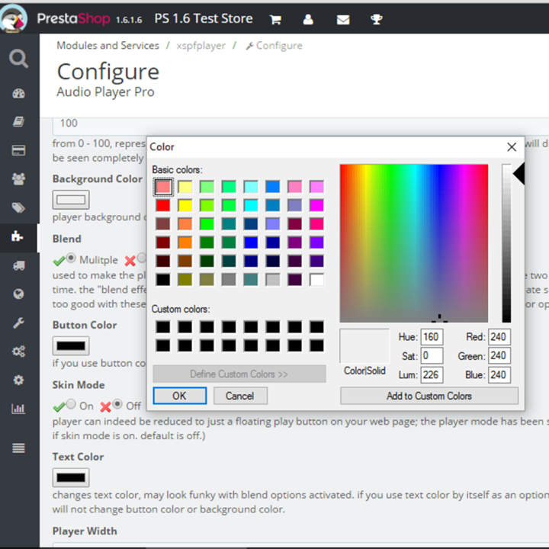The image size is (549, 549).
Task: Pick the pure blue basic color swatch
Action: [x=251, y=242]
